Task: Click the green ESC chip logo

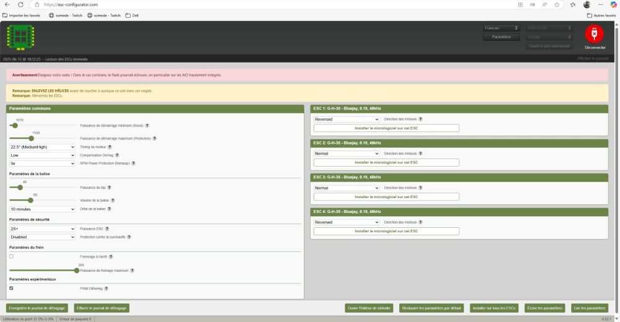Action: pyautogui.click(x=20, y=37)
